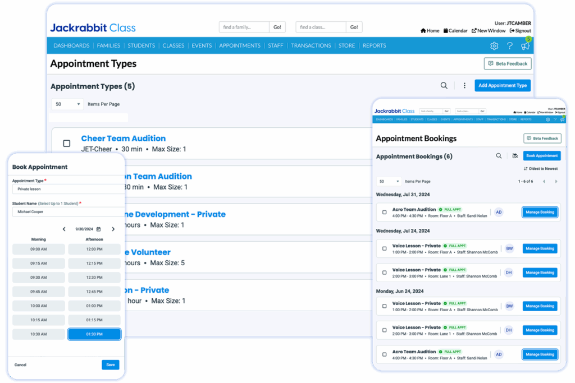Manage Booking for Jul 31 Acro Team Audition
This screenshot has width=575, height=383.
point(540,213)
